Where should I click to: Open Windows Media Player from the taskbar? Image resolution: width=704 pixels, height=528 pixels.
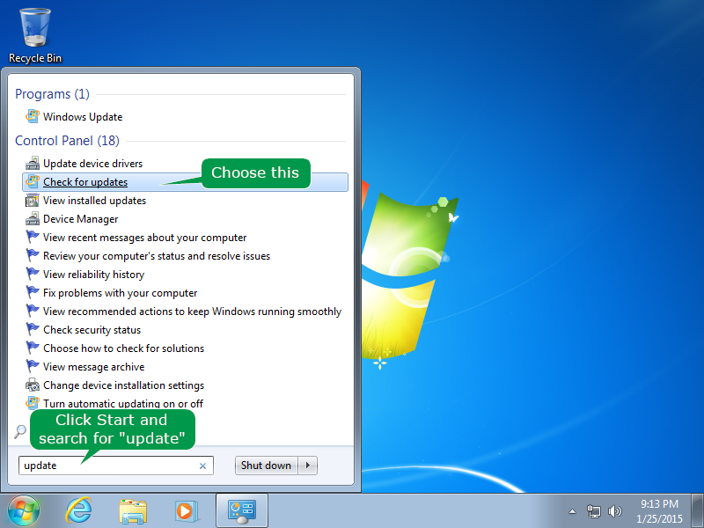(187, 511)
